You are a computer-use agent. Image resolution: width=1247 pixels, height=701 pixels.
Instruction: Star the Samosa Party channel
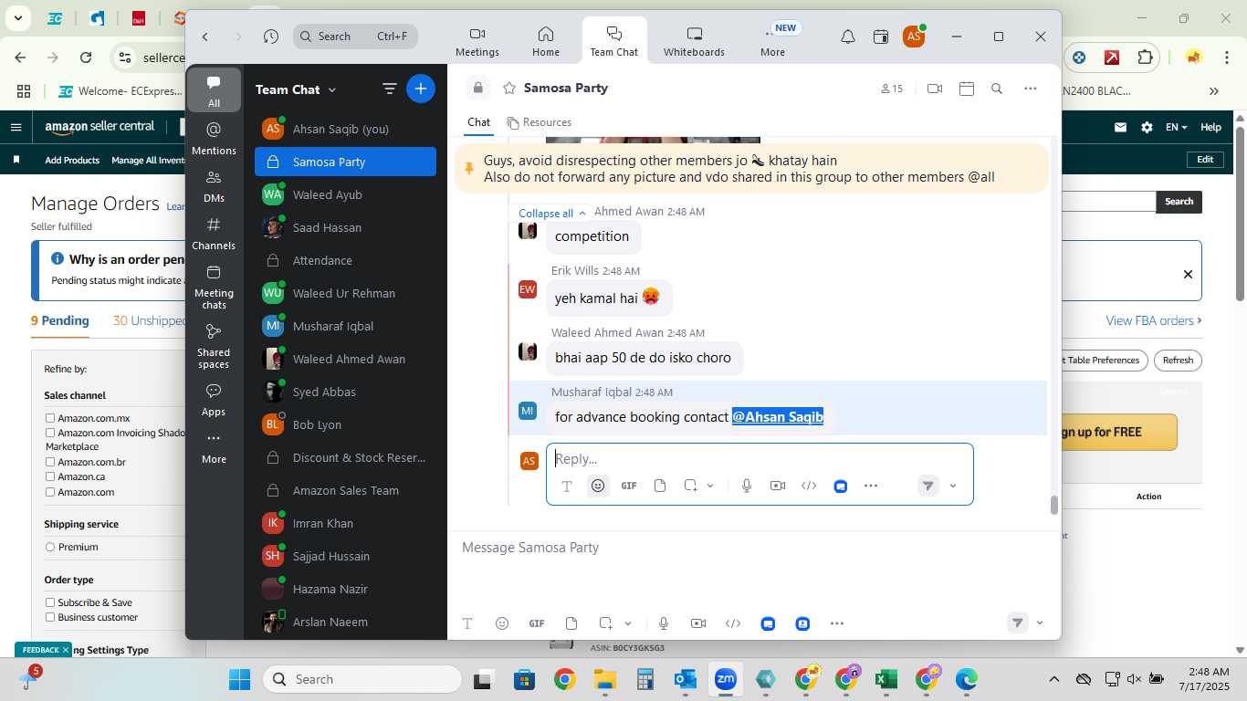[x=508, y=89]
